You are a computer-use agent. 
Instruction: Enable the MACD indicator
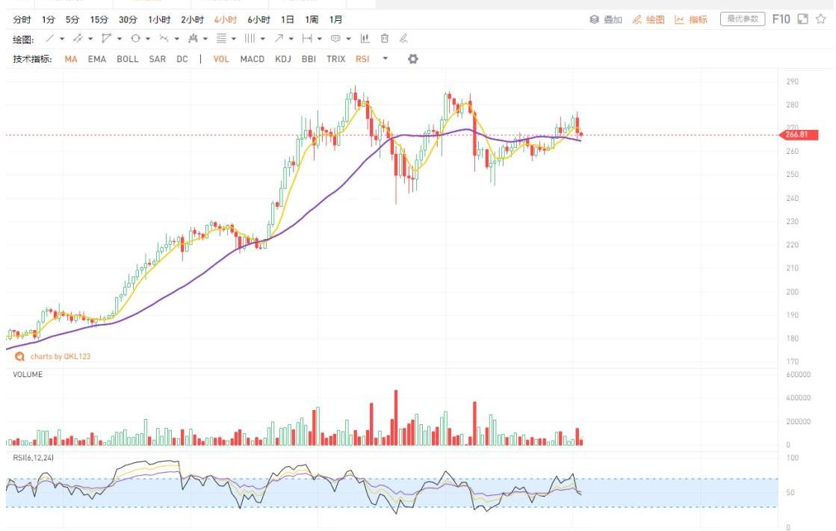[252, 59]
